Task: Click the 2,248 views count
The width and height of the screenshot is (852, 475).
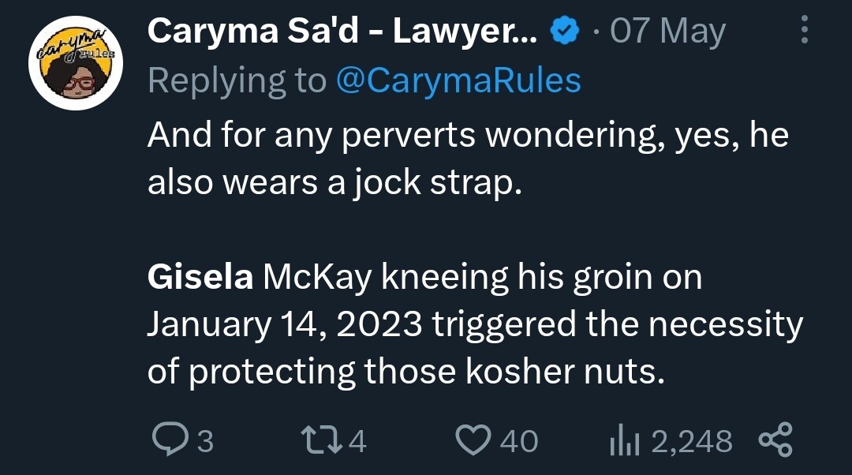Action: pos(691,441)
